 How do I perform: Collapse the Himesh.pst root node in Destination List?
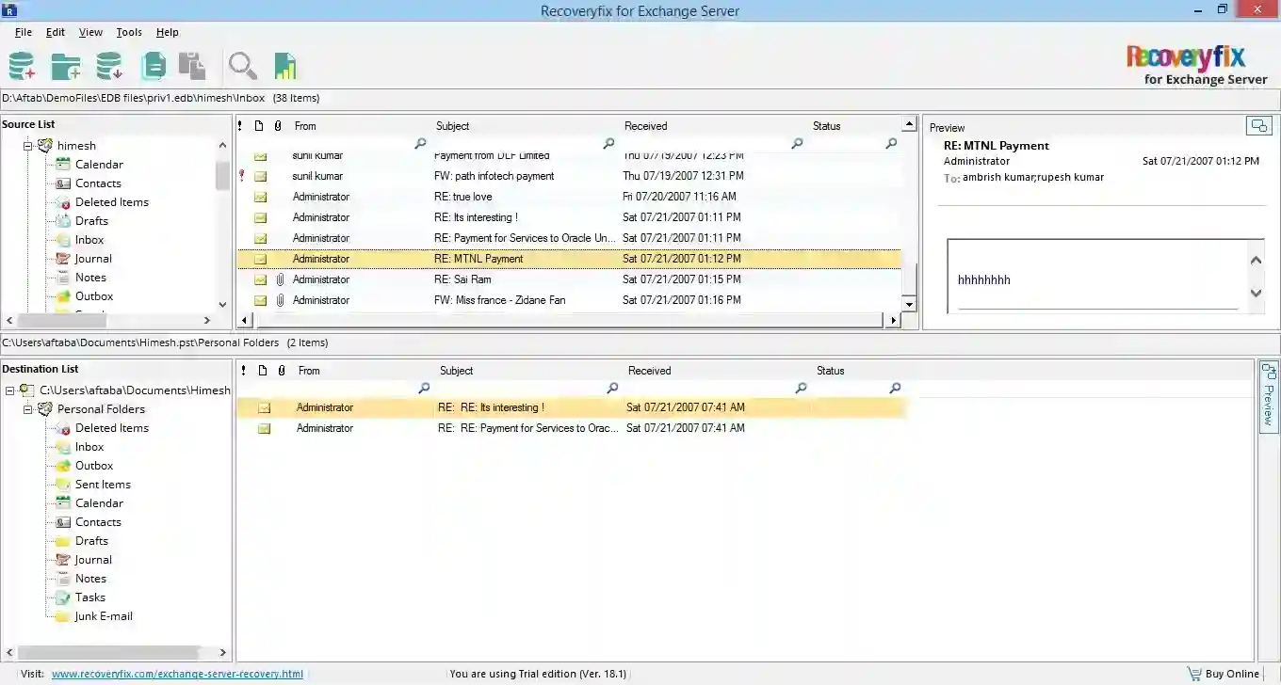click(x=9, y=390)
